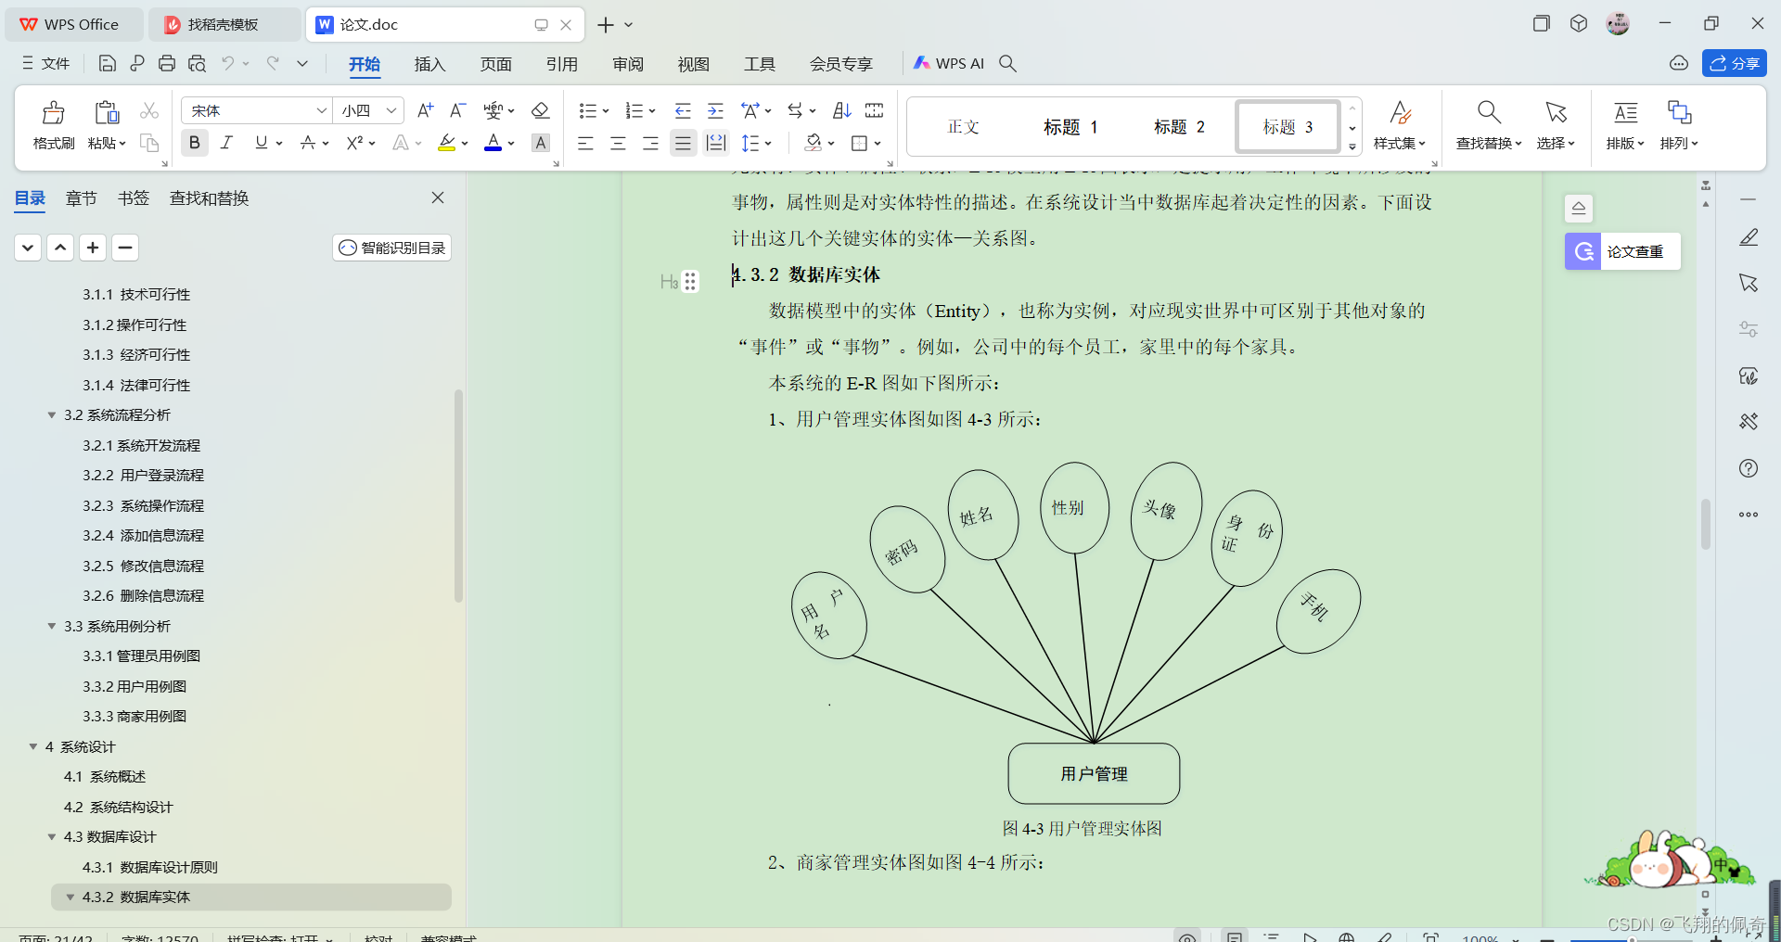Click the H3 paragraph drag handle icon

(x=690, y=281)
